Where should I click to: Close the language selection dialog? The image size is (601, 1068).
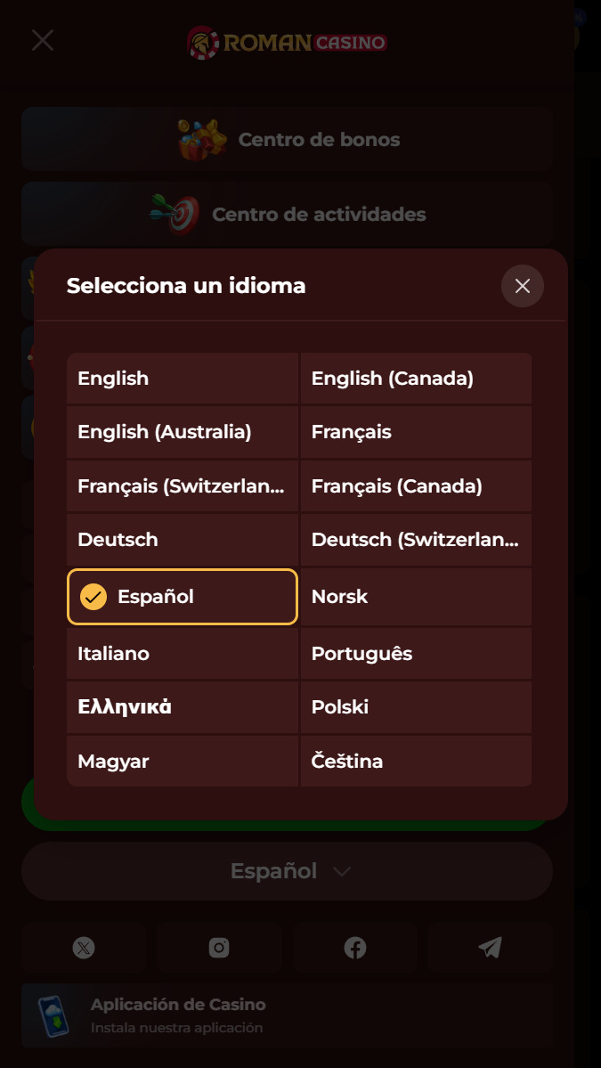(522, 286)
